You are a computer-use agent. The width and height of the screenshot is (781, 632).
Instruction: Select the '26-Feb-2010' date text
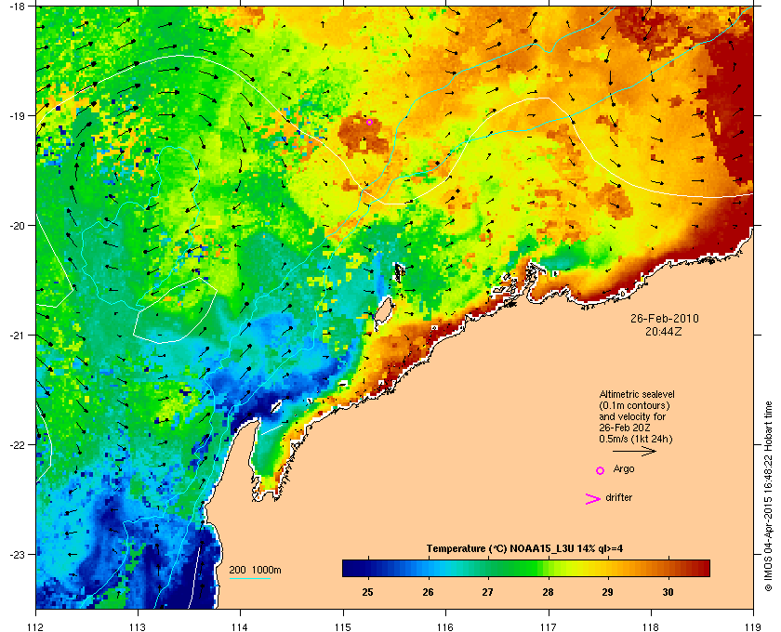click(x=665, y=319)
